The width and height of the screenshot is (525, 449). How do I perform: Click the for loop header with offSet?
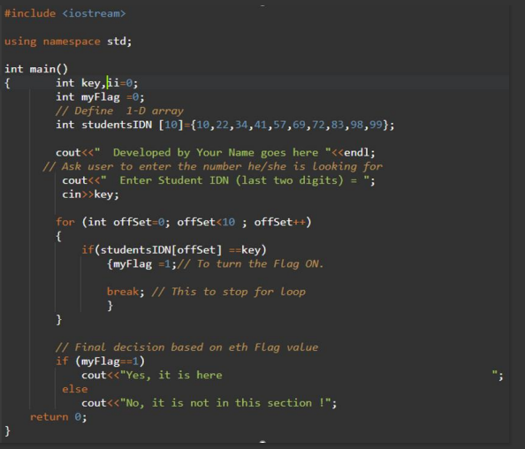pyautogui.click(x=184, y=222)
